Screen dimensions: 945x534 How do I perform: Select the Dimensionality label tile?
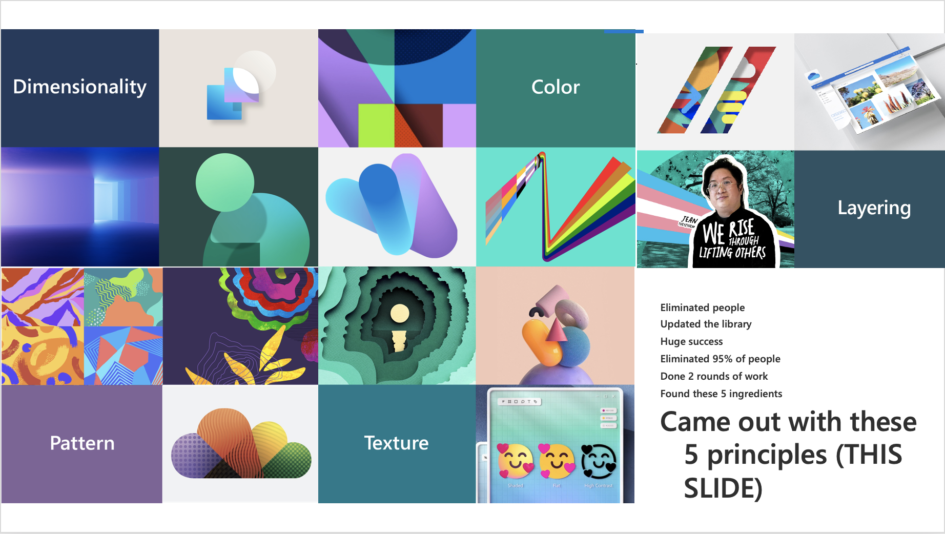pos(80,88)
